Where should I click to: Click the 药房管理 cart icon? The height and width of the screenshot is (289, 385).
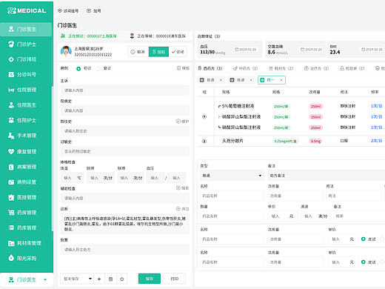[x=11, y=213]
